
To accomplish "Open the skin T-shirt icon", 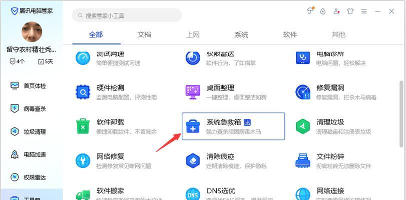I will 350,11.
